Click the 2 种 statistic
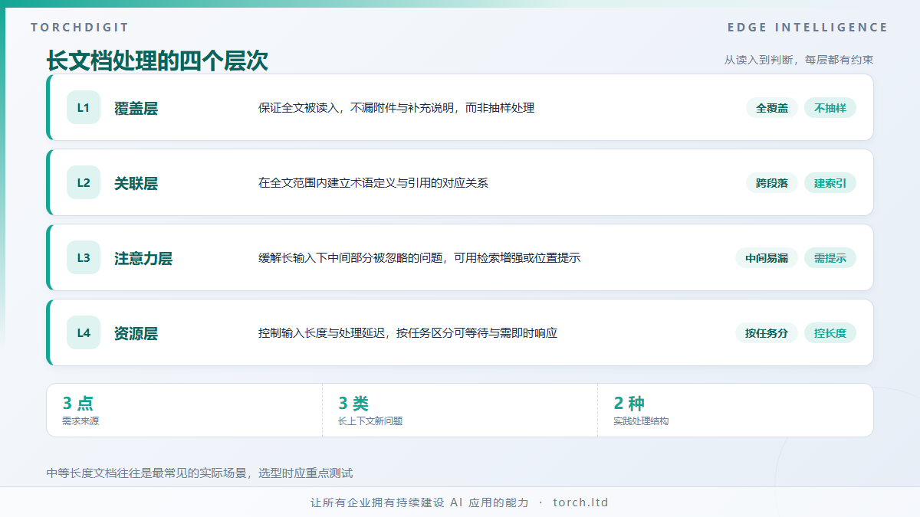920x517 pixels. tap(629, 403)
